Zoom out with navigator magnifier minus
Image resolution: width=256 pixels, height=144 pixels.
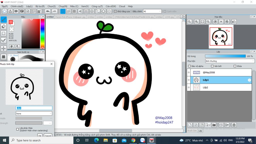[x=208, y=21]
